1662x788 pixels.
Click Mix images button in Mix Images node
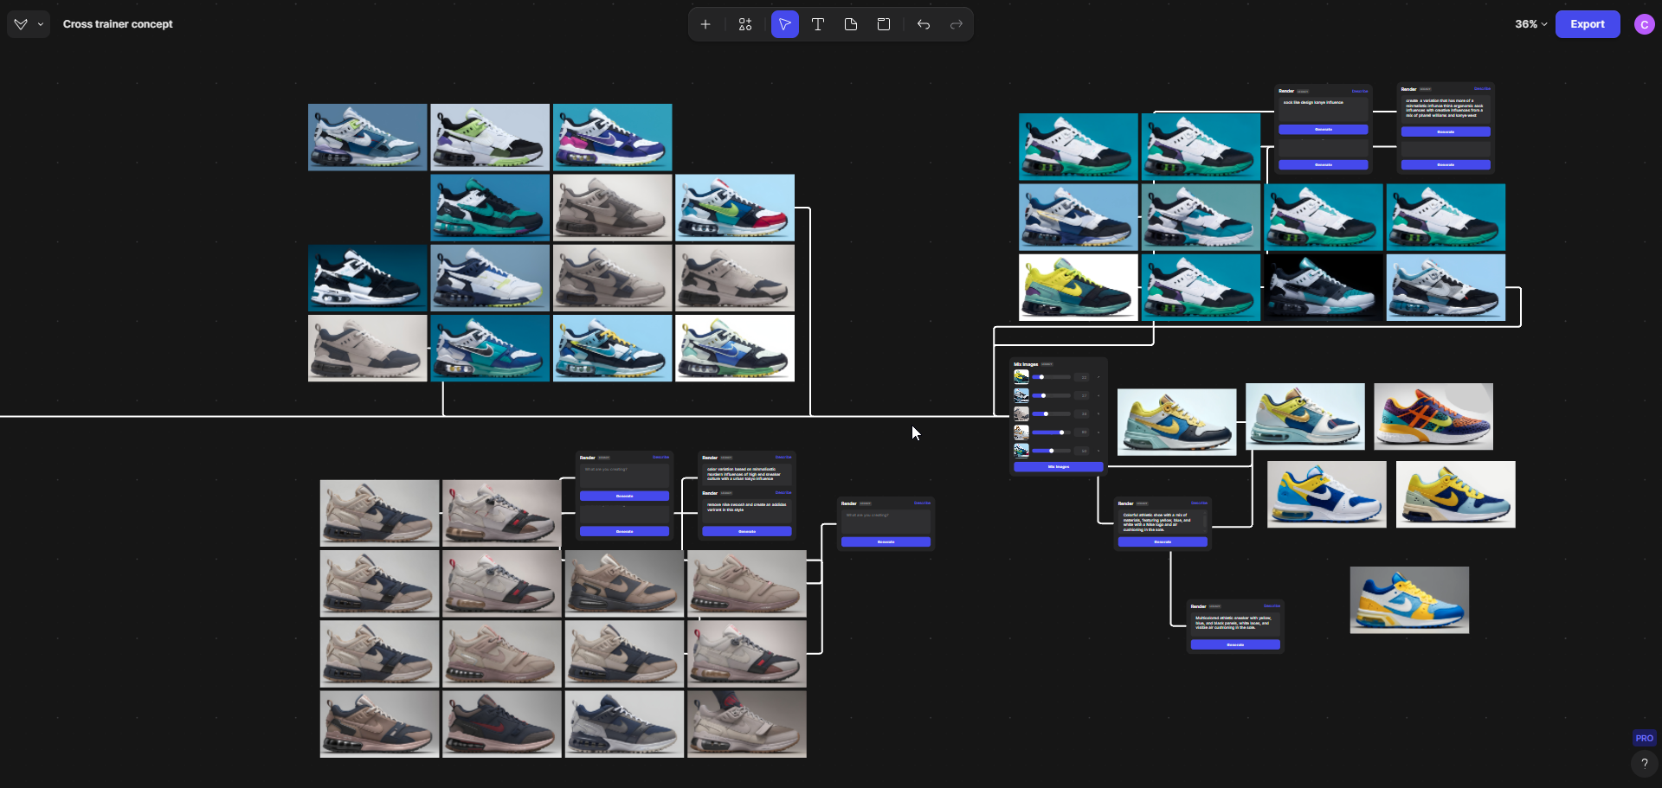(x=1059, y=466)
